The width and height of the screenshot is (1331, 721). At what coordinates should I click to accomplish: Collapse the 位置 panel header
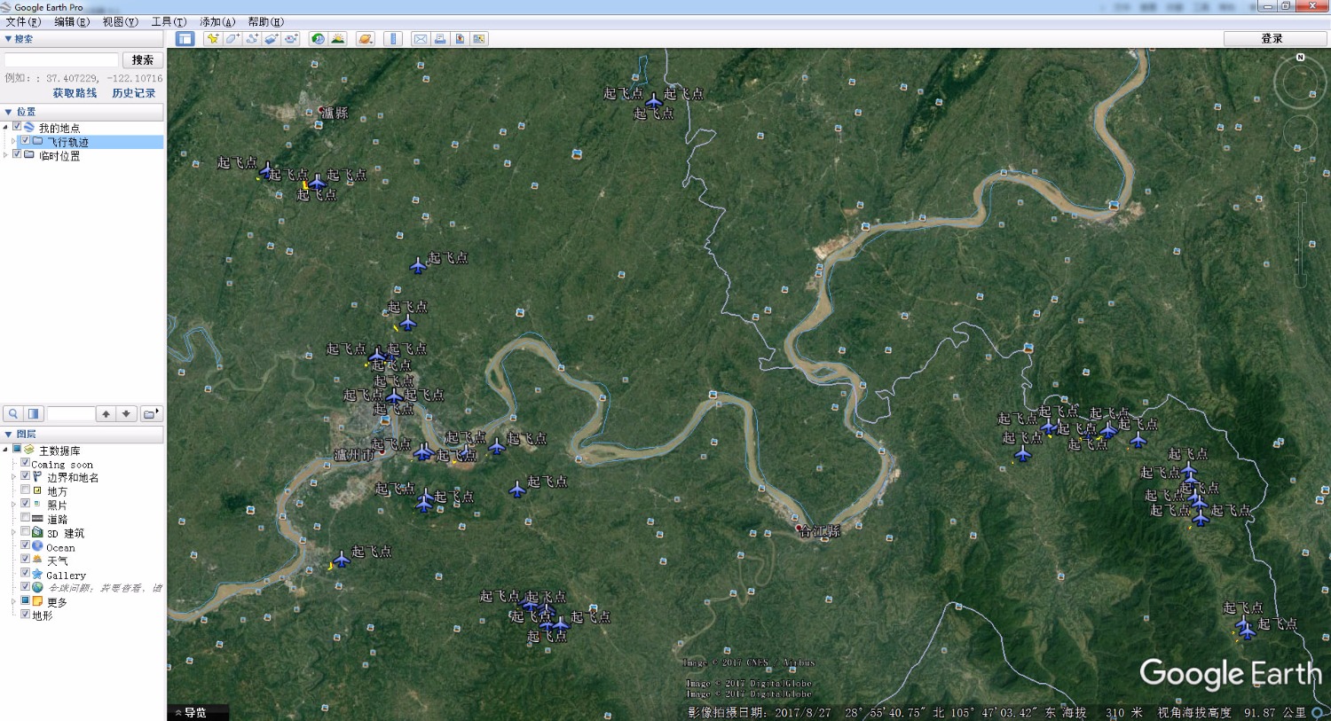point(82,112)
